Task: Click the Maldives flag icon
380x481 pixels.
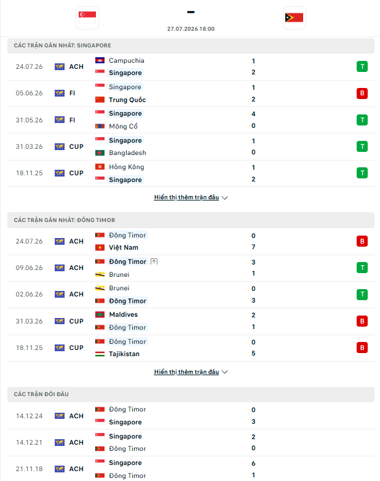Action: coord(100,314)
